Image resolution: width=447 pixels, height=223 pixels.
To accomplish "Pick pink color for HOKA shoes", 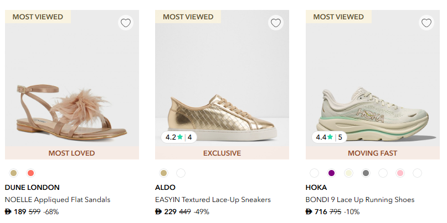I will click(x=400, y=173).
